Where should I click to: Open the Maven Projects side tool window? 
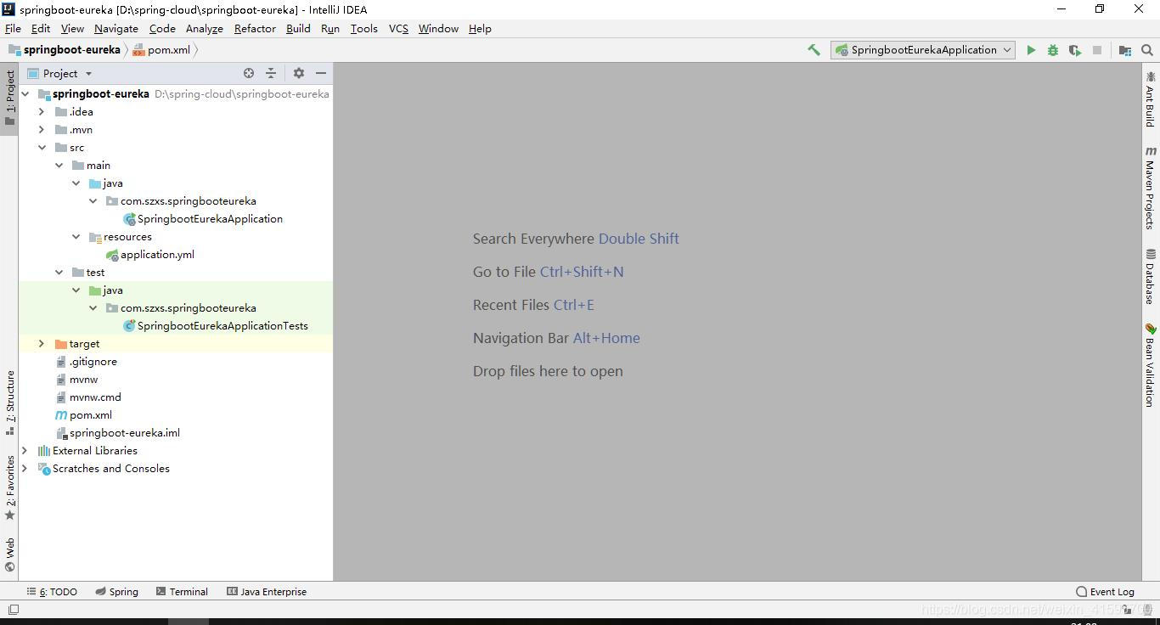[x=1151, y=187]
